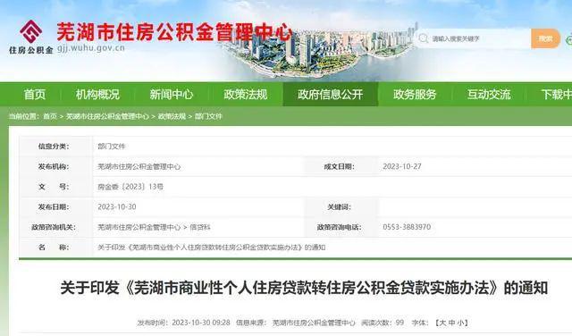
Task: Click the site title 芜湖市住房公积金管理中心
Action: point(174,32)
